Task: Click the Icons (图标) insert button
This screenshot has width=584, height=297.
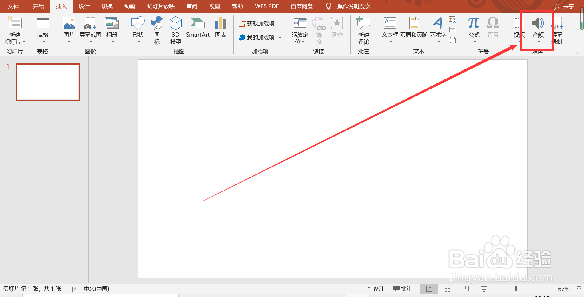Action: coord(157,30)
